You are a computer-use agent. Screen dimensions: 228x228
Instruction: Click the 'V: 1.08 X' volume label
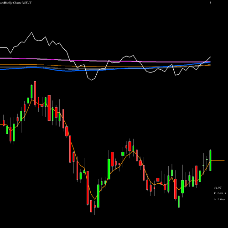[x=220, y=193]
